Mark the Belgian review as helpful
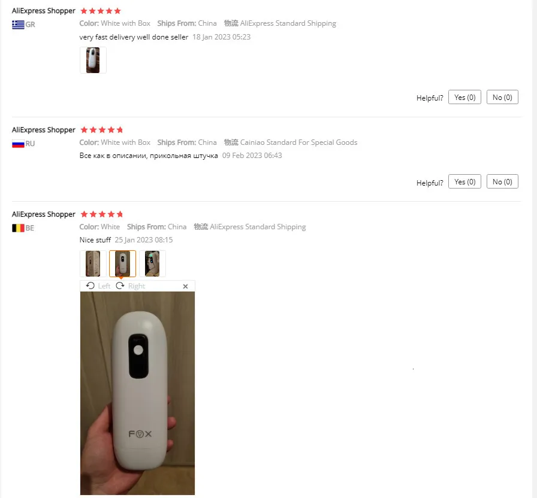537x498 pixels. click(464, 181)
